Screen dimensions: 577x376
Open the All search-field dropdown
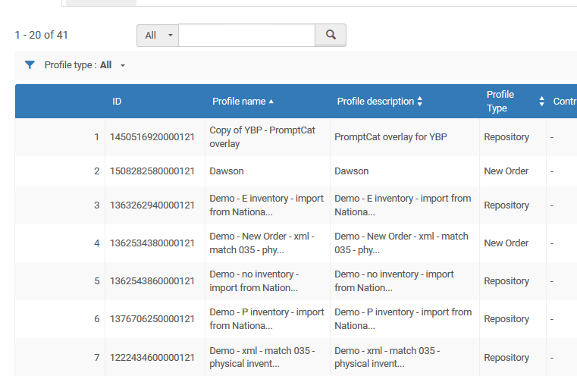click(x=158, y=36)
